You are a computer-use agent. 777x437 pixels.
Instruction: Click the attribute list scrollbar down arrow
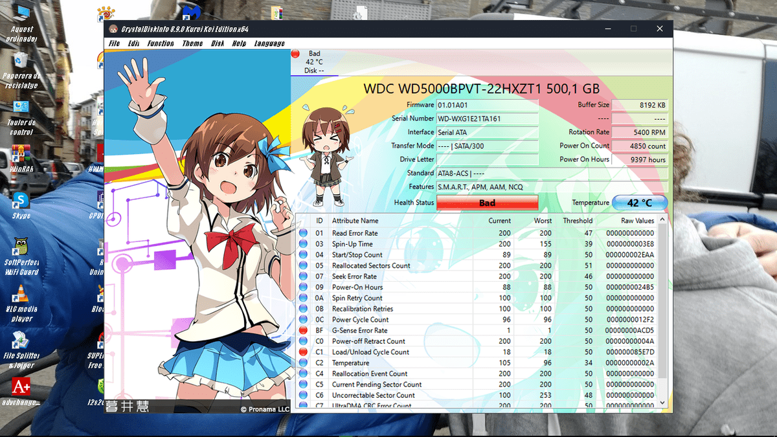pyautogui.click(x=662, y=403)
